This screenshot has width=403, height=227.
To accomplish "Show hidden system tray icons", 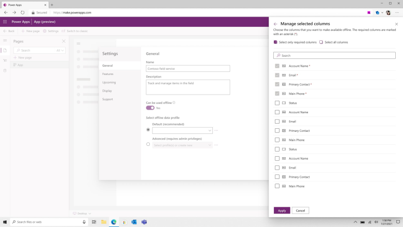I will pos(355,222).
